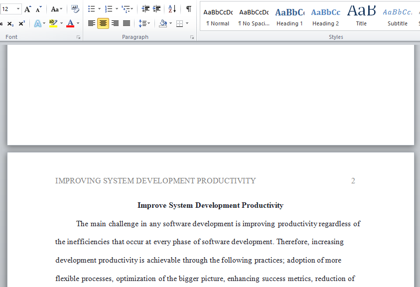Open the font size dropdown
Screen dimensions: 420x287
tap(18, 9)
